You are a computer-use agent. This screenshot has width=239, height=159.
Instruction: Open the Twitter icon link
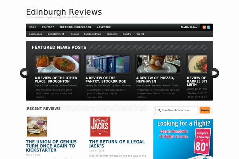point(209,27)
